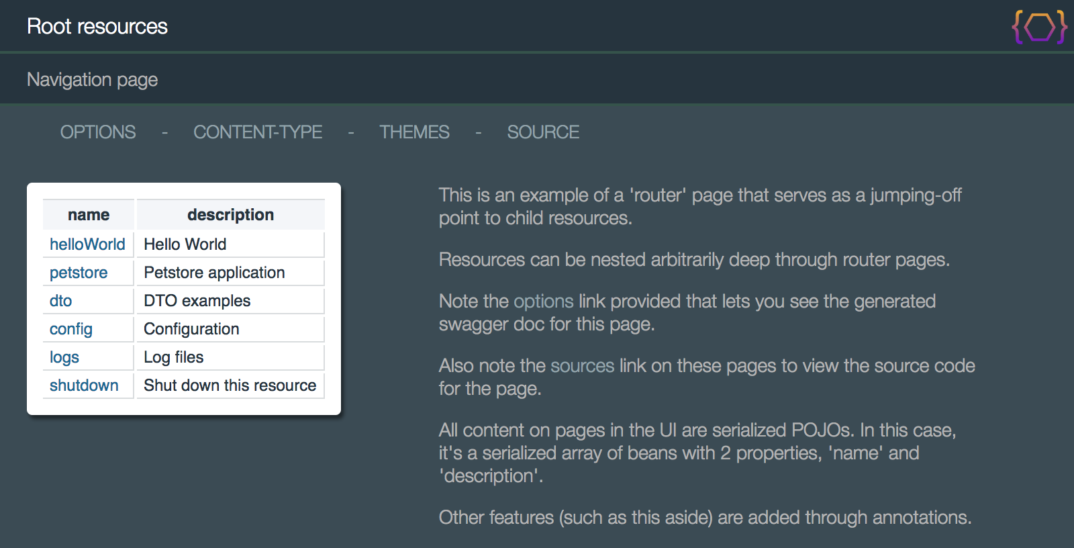Screen dimensions: 1074x548
Task: Open the CONTENT-TYPE menu
Action: point(258,132)
